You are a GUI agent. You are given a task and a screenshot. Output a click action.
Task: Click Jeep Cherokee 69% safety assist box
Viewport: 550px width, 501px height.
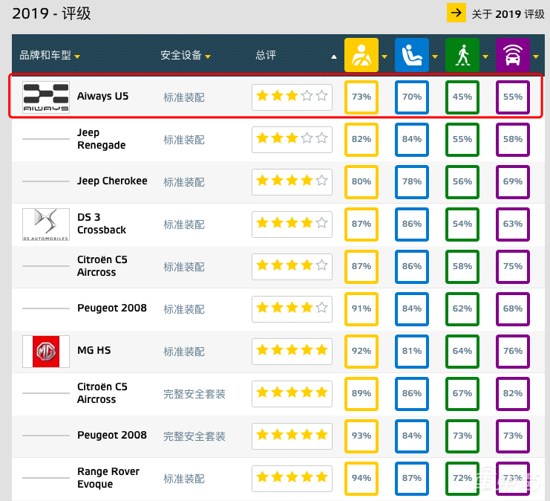point(512,181)
